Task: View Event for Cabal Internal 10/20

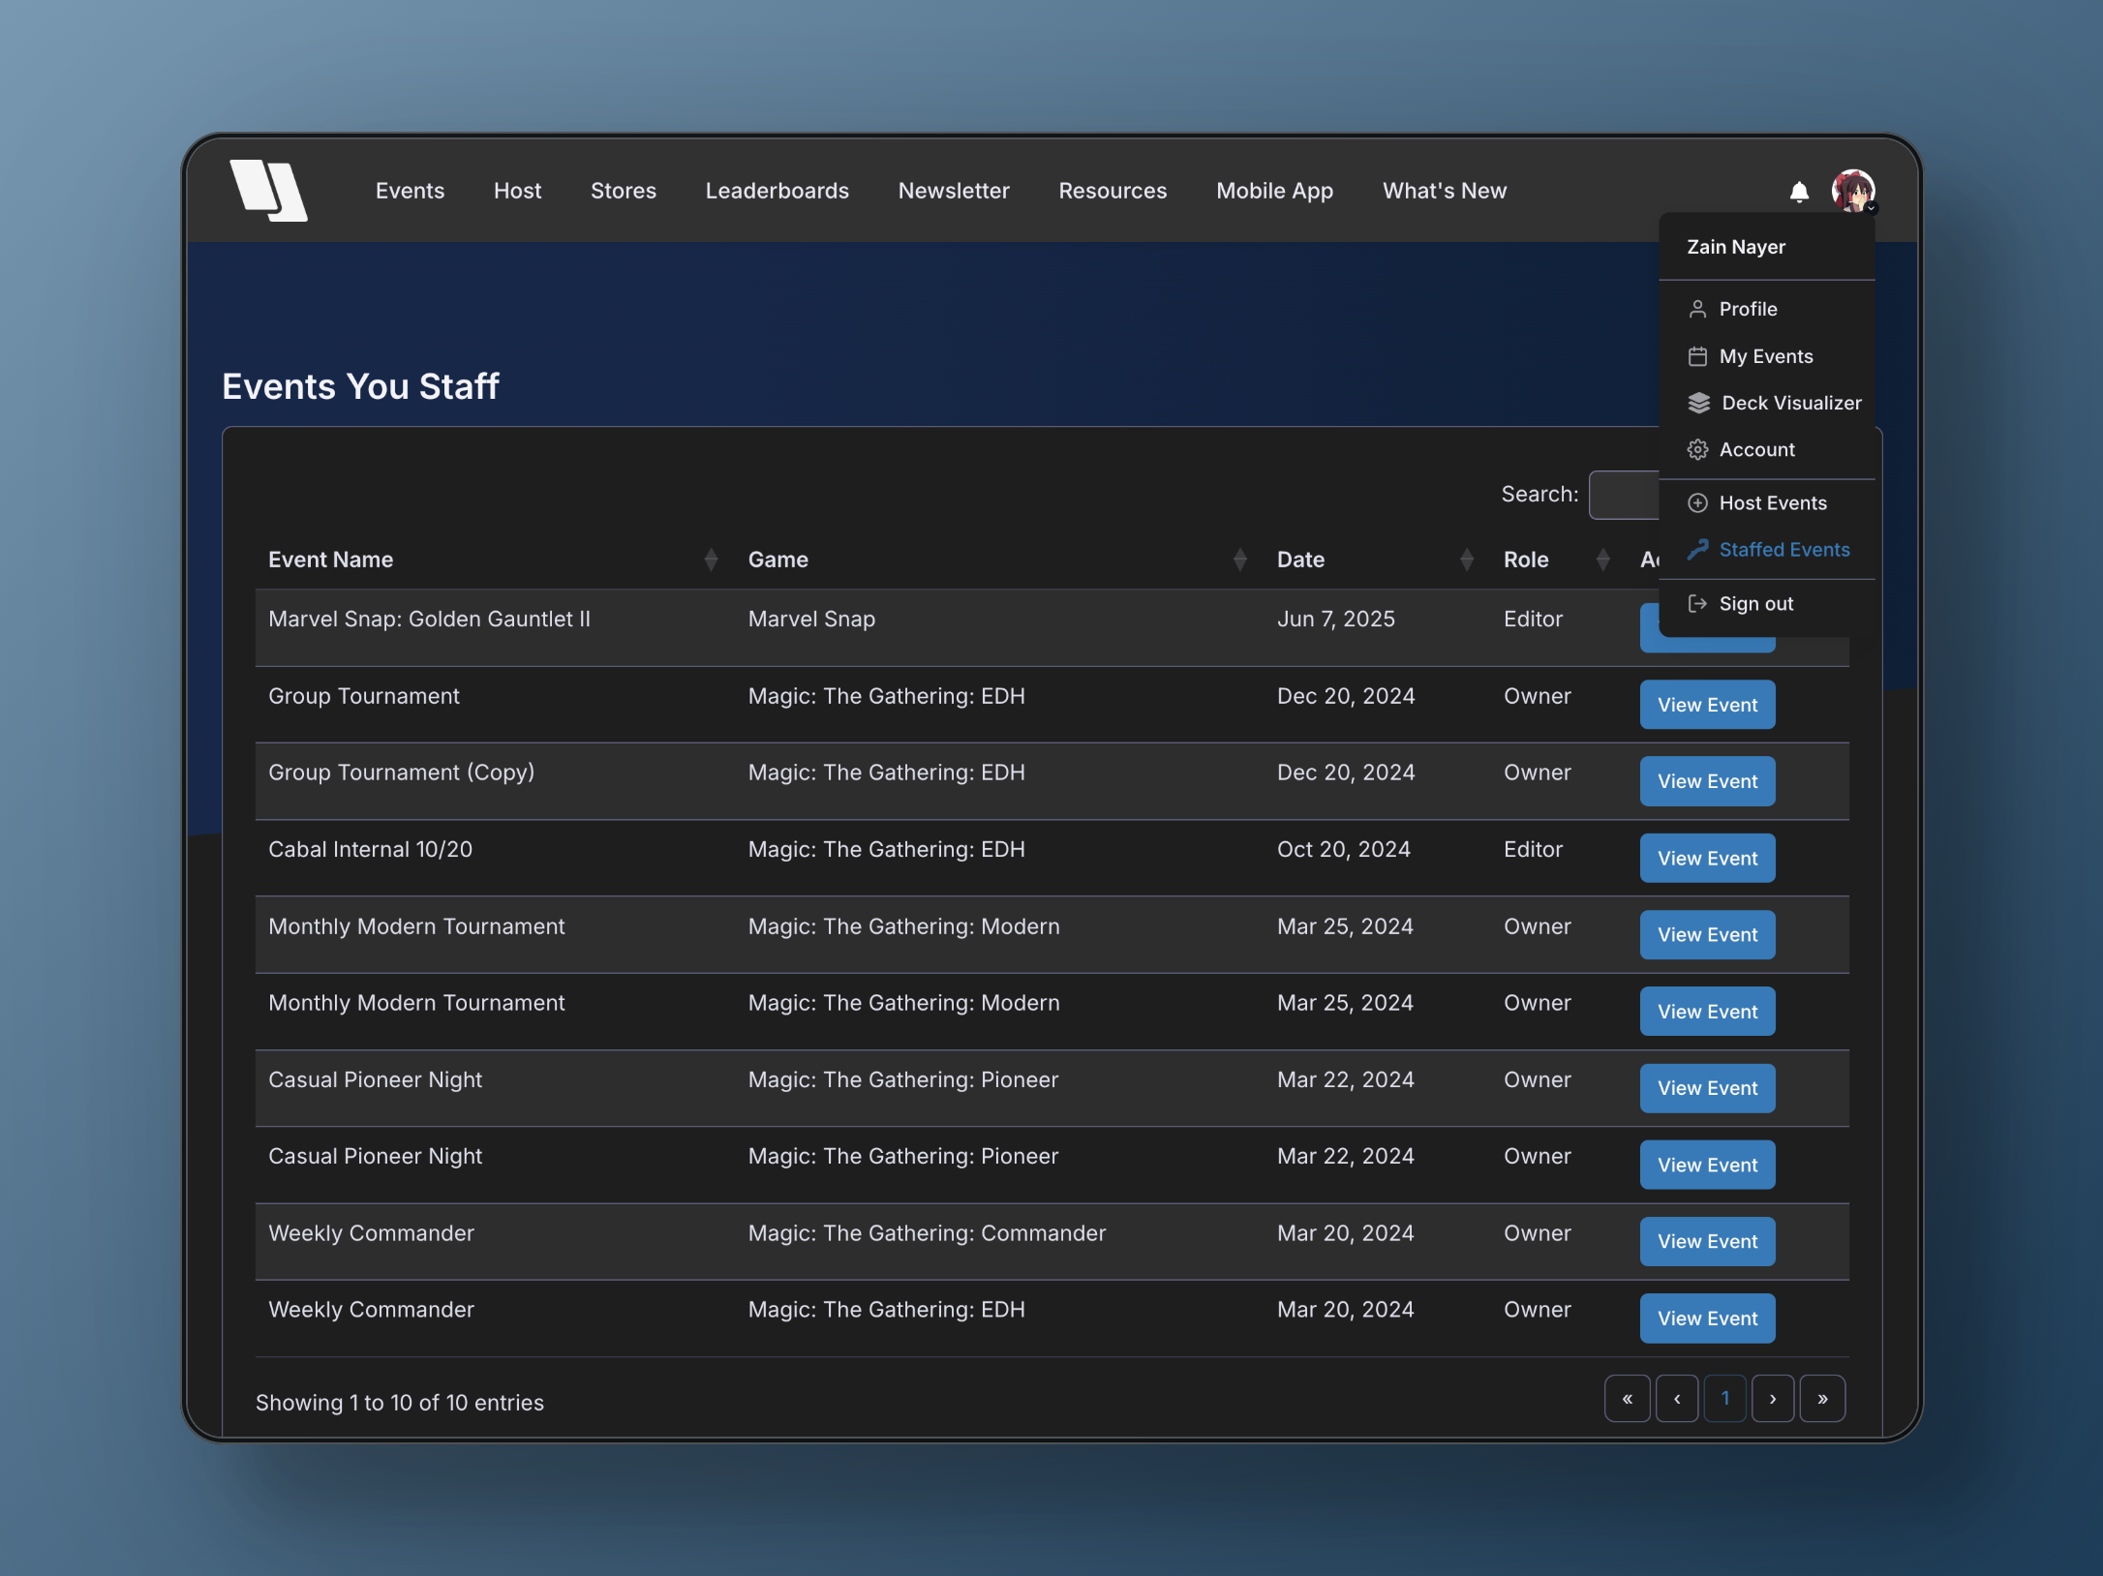Action: pyautogui.click(x=1706, y=859)
